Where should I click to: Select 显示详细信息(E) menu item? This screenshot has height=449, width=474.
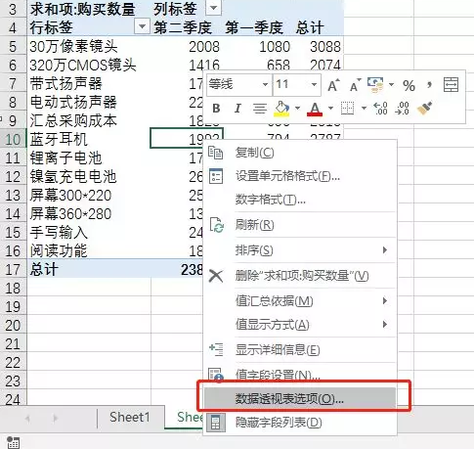point(300,350)
